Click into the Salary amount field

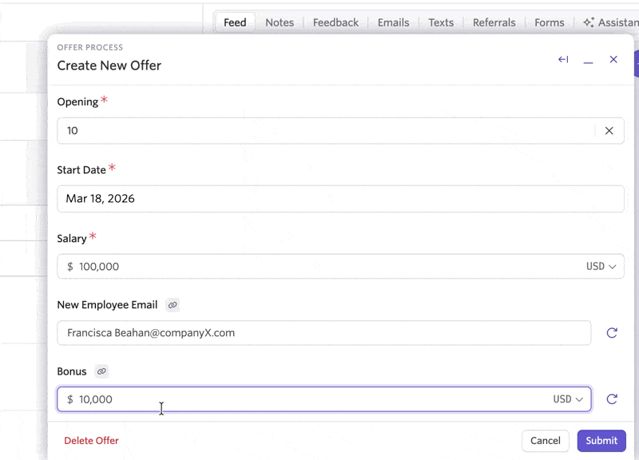point(319,267)
